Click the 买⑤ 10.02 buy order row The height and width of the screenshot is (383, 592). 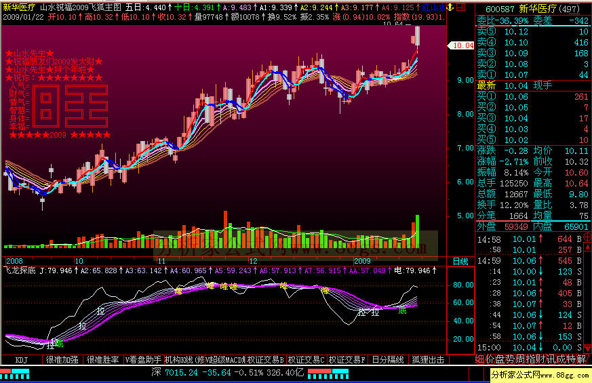(532, 140)
